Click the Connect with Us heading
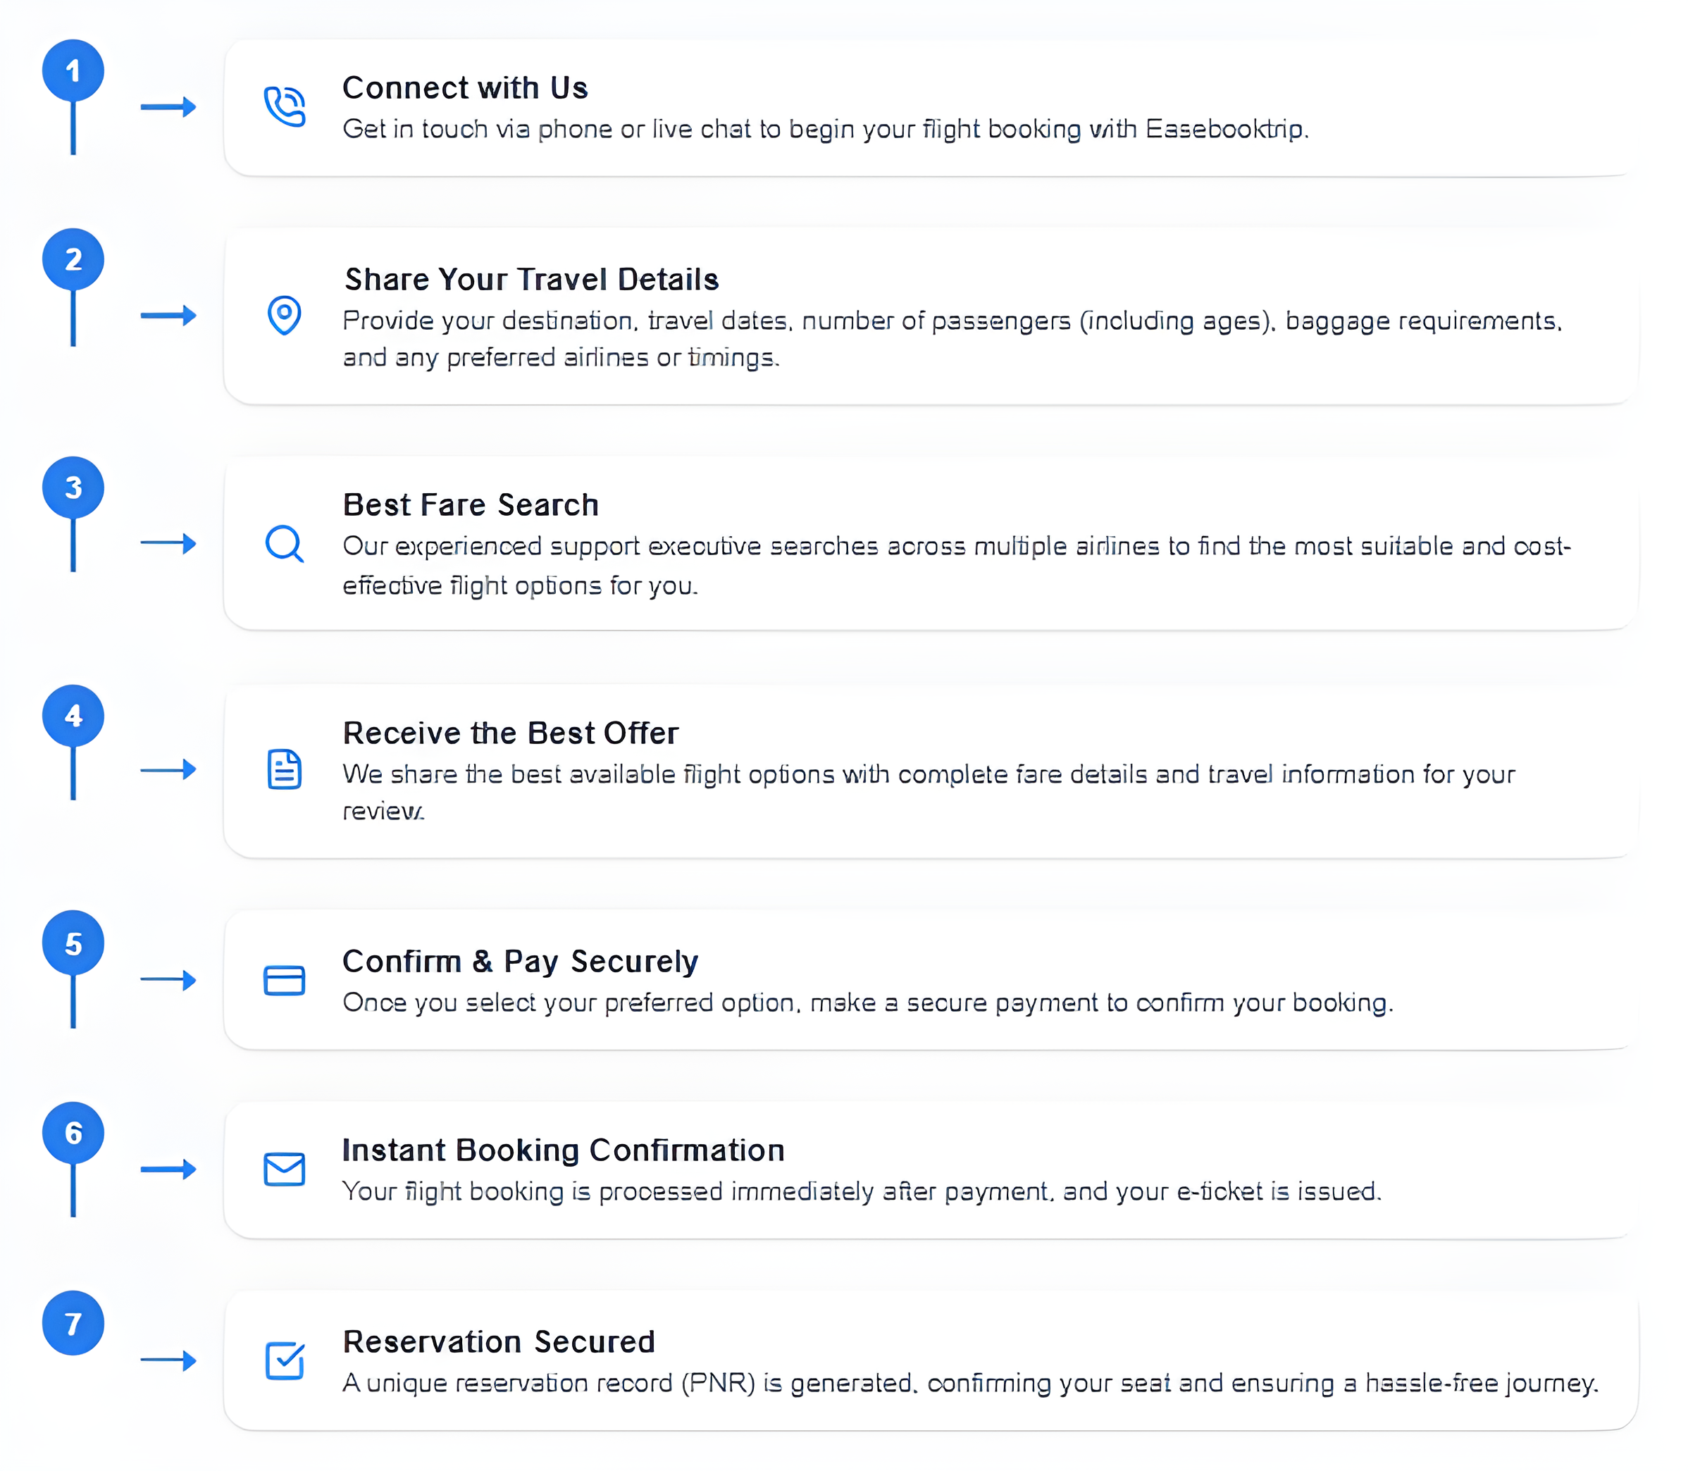 (x=465, y=88)
